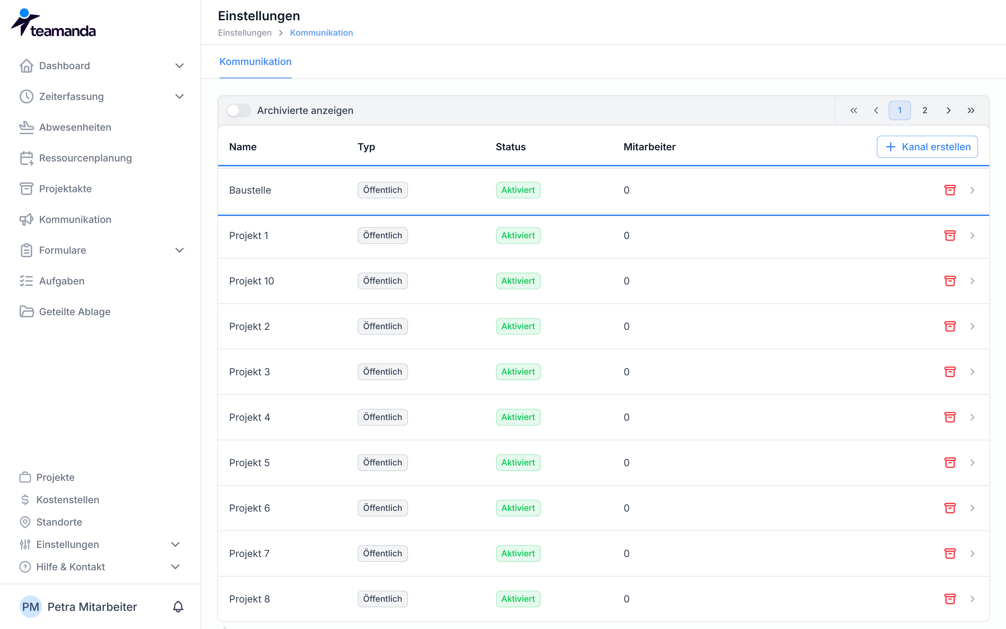The height and width of the screenshot is (629, 1006).
Task: Open Kommunikation in sidebar
Action: (x=65, y=220)
